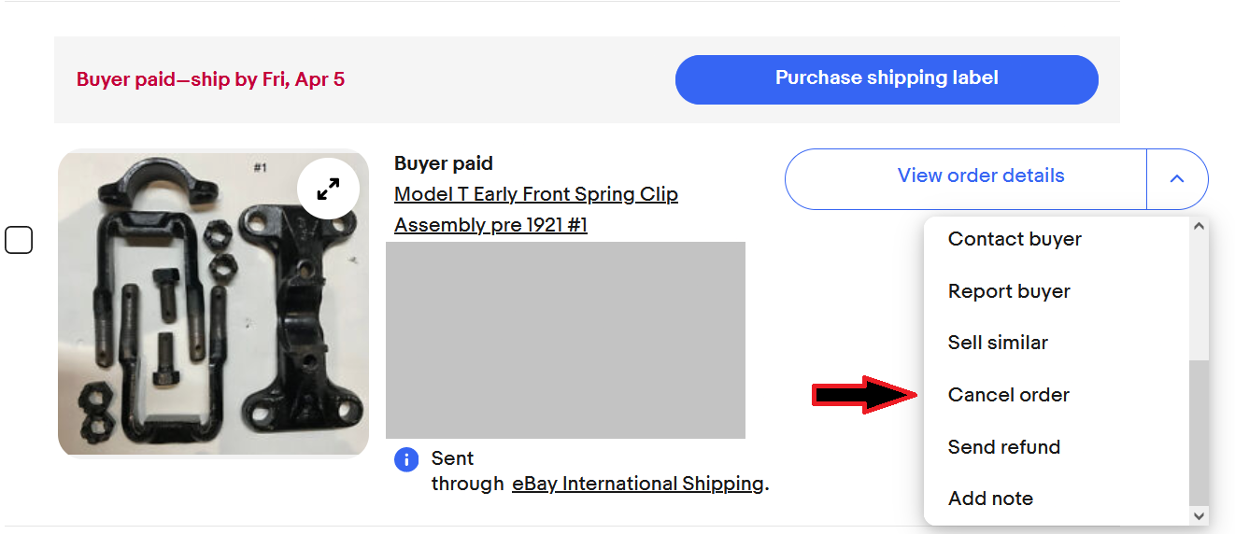
Task: Choose the Send refund option
Action: (1004, 447)
